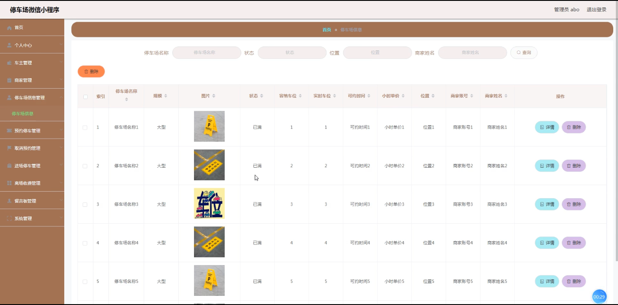This screenshot has width=618, height=305.
Task: Click the icon beside 停车场信息管理
Action: click(x=10, y=98)
